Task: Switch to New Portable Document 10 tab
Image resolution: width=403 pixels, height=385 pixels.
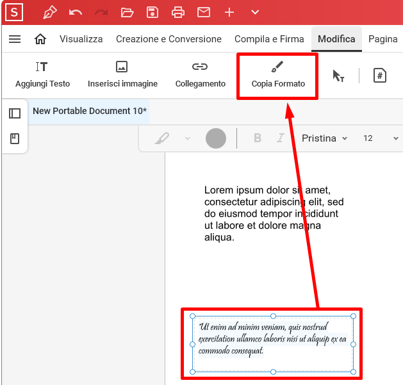Action: coord(89,111)
